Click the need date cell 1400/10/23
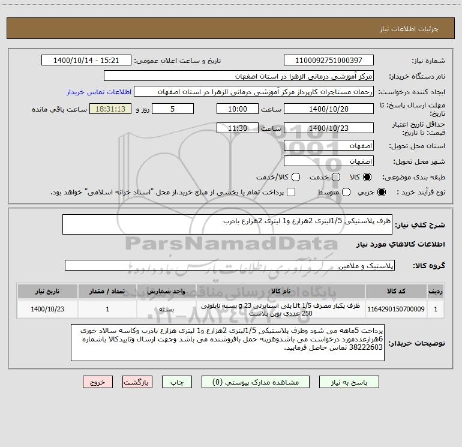 tap(47, 309)
